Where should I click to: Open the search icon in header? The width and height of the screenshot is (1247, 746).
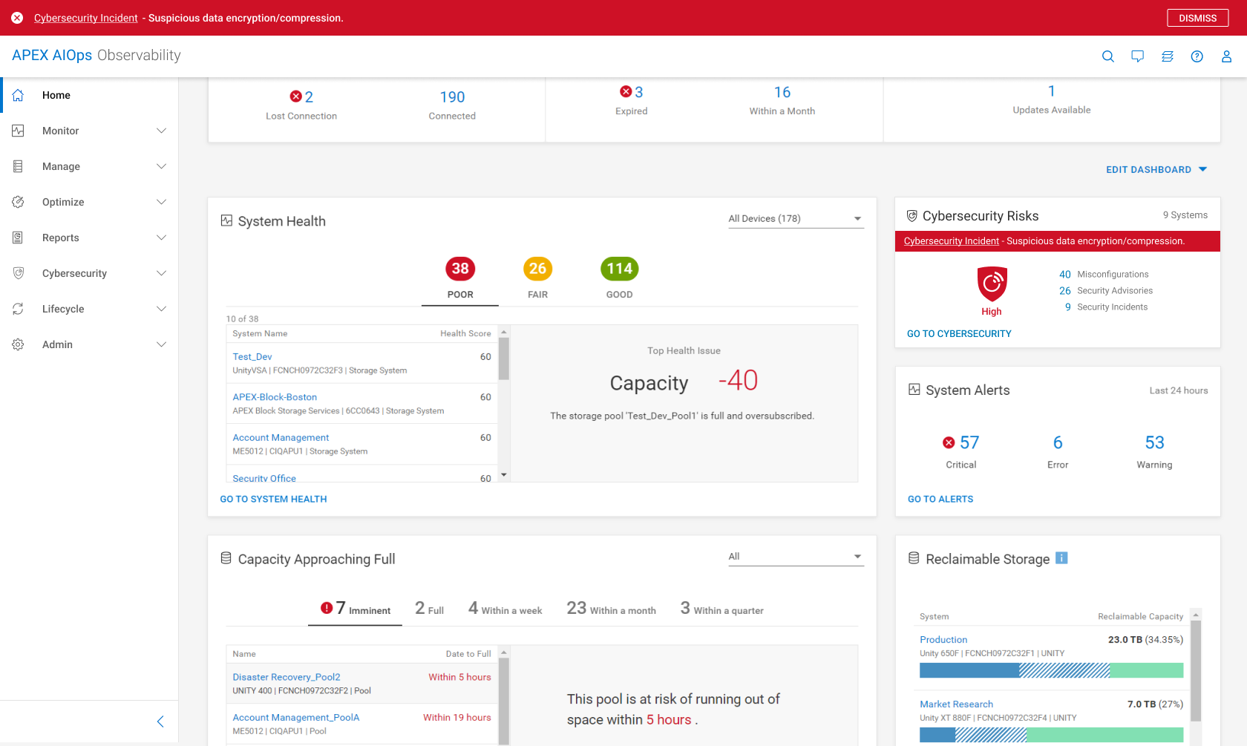pos(1107,56)
